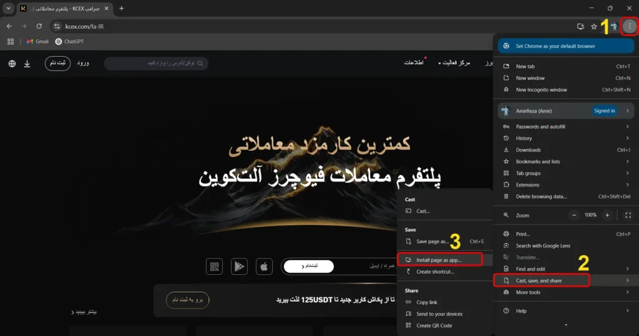The width and height of the screenshot is (639, 336).
Task: Select Install page as app...
Action: (x=444, y=260)
